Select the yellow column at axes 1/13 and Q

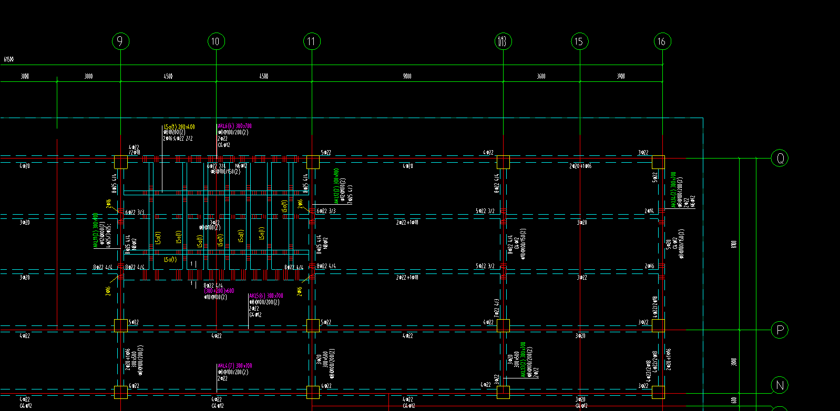pos(503,162)
